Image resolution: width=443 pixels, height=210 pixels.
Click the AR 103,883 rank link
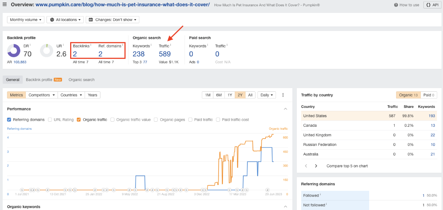[x=20, y=62]
